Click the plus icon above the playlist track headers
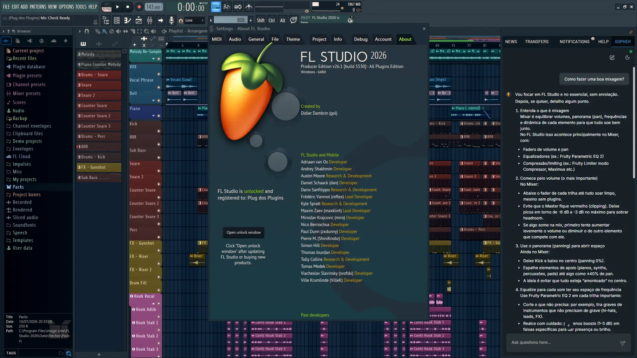Screen dimensions: 637x358 [134, 45]
